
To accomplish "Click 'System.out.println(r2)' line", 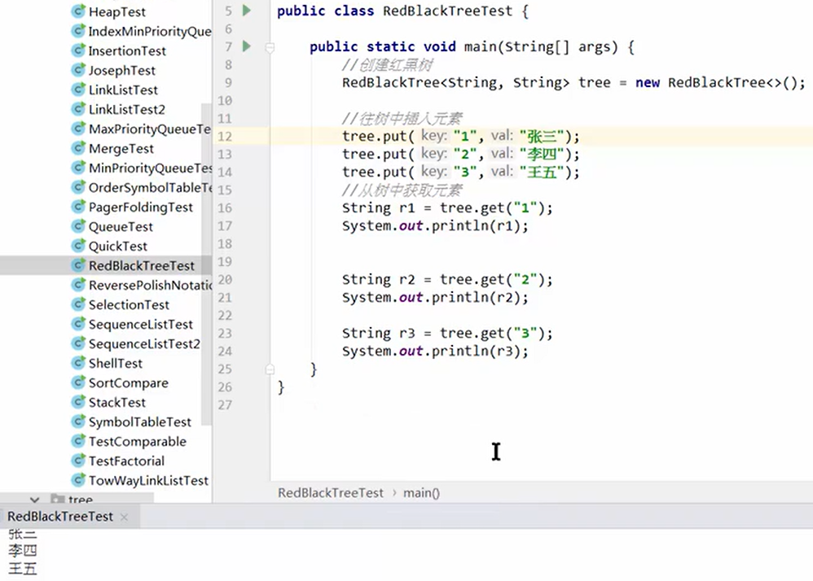I will point(435,298).
